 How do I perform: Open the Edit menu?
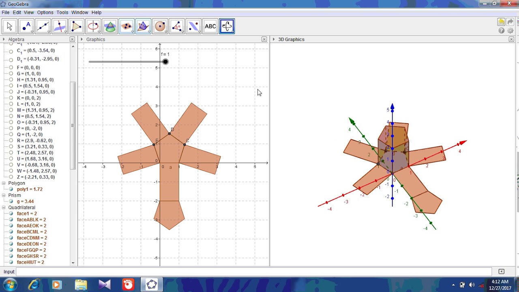[17, 13]
